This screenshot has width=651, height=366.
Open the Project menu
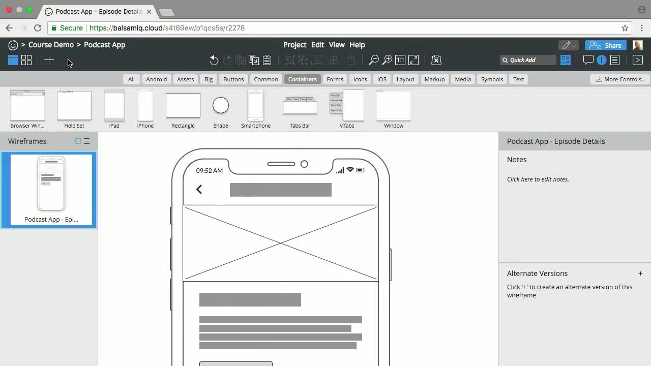pos(294,45)
